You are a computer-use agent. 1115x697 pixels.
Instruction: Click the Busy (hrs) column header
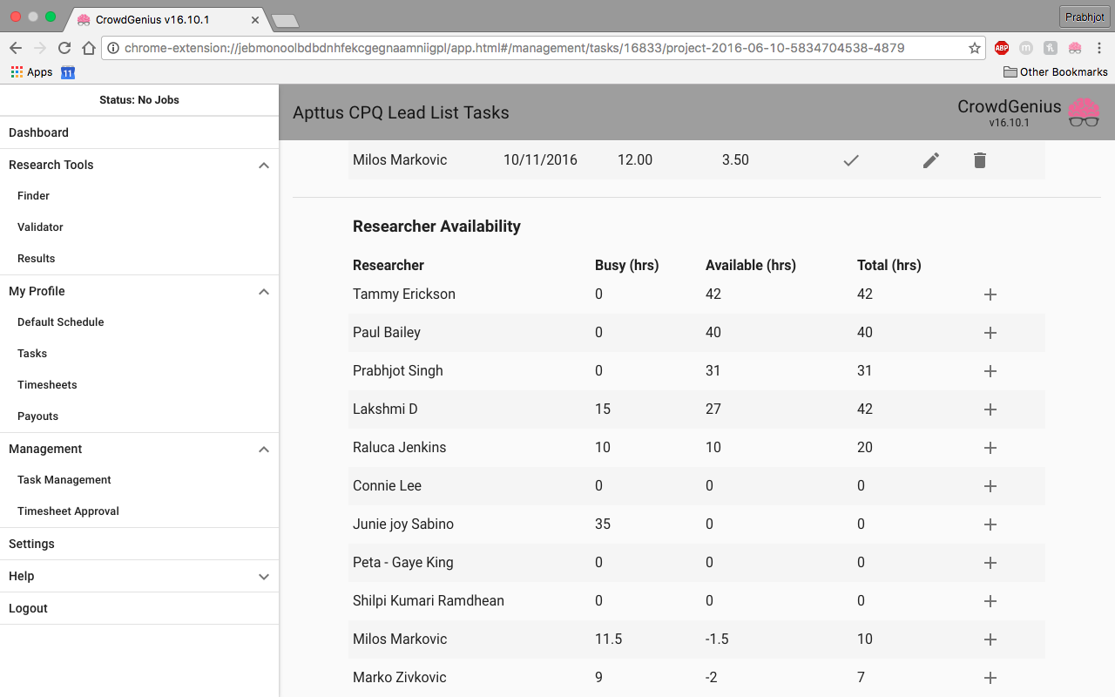(627, 265)
